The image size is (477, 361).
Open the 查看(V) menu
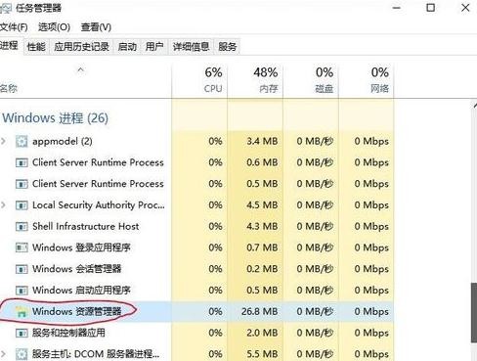pos(96,27)
